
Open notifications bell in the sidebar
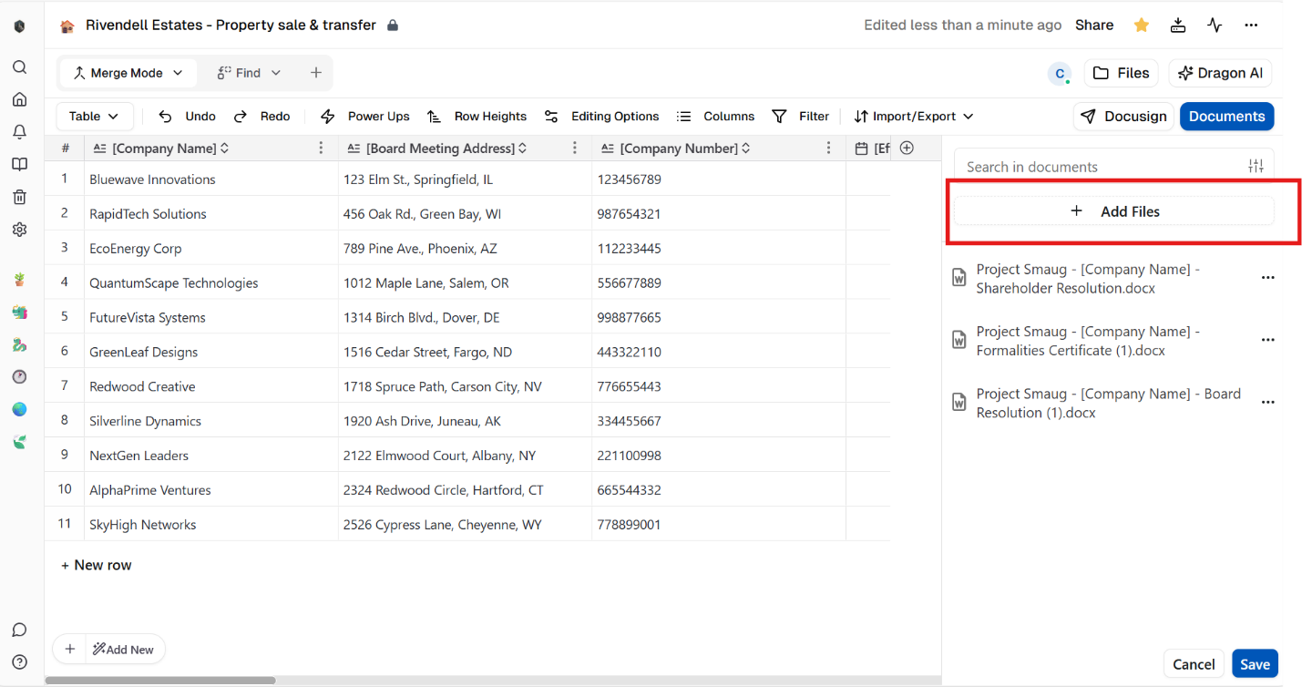tap(19, 132)
